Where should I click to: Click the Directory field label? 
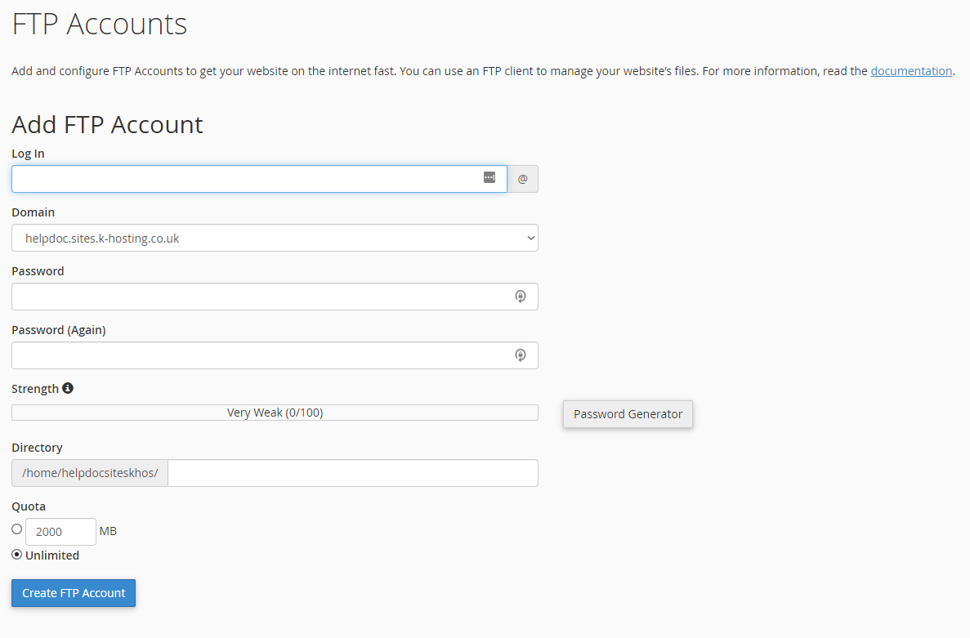37,448
